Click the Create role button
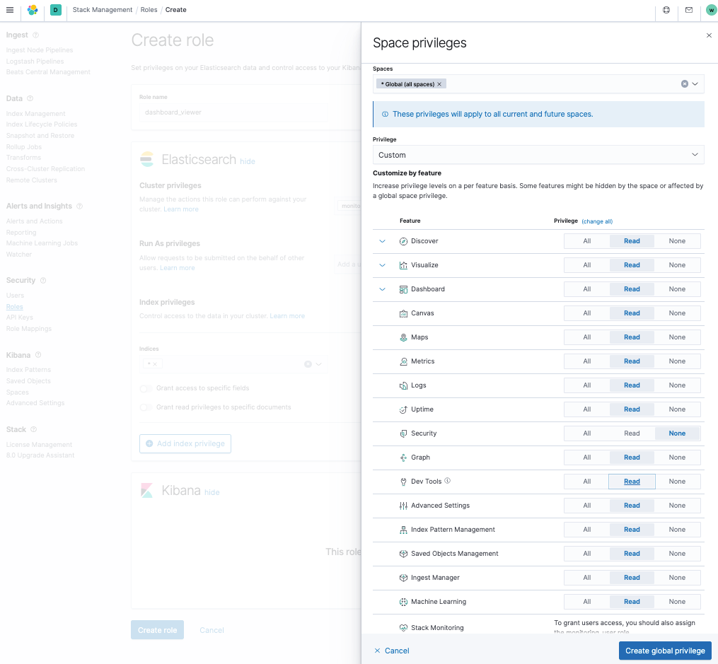Viewport: 718px width, 664px height. pyautogui.click(x=157, y=630)
